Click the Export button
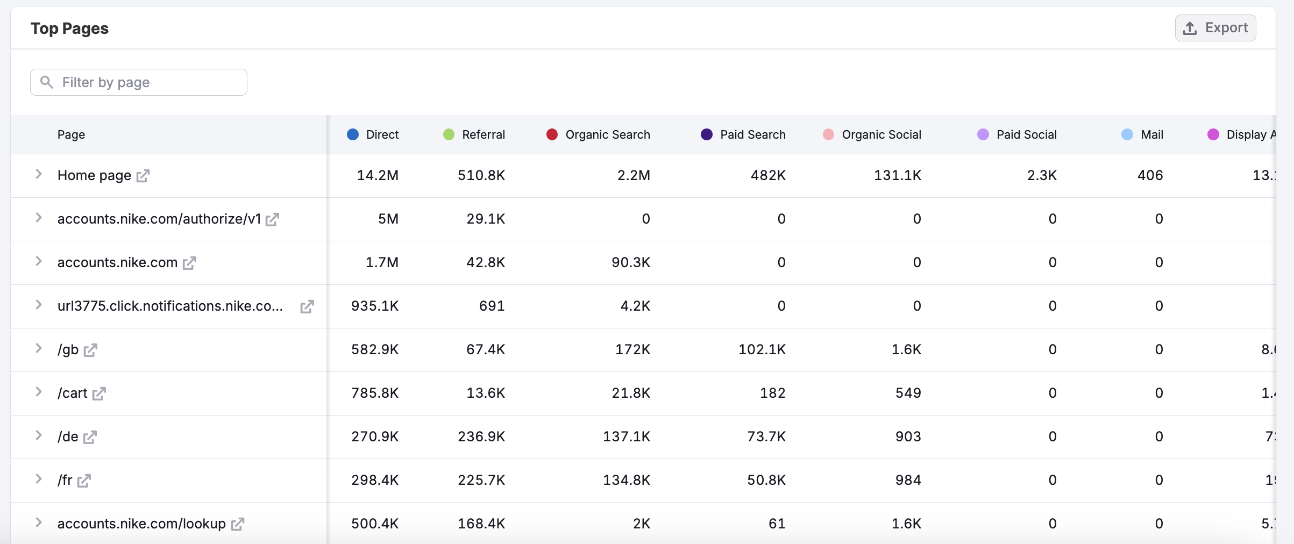The image size is (1294, 544). pyautogui.click(x=1215, y=28)
